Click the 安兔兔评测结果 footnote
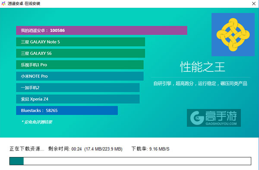The height and width of the screenshot is (170, 259). (x=37, y=122)
